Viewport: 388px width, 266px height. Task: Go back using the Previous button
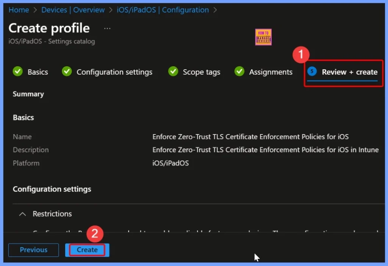coord(33,250)
